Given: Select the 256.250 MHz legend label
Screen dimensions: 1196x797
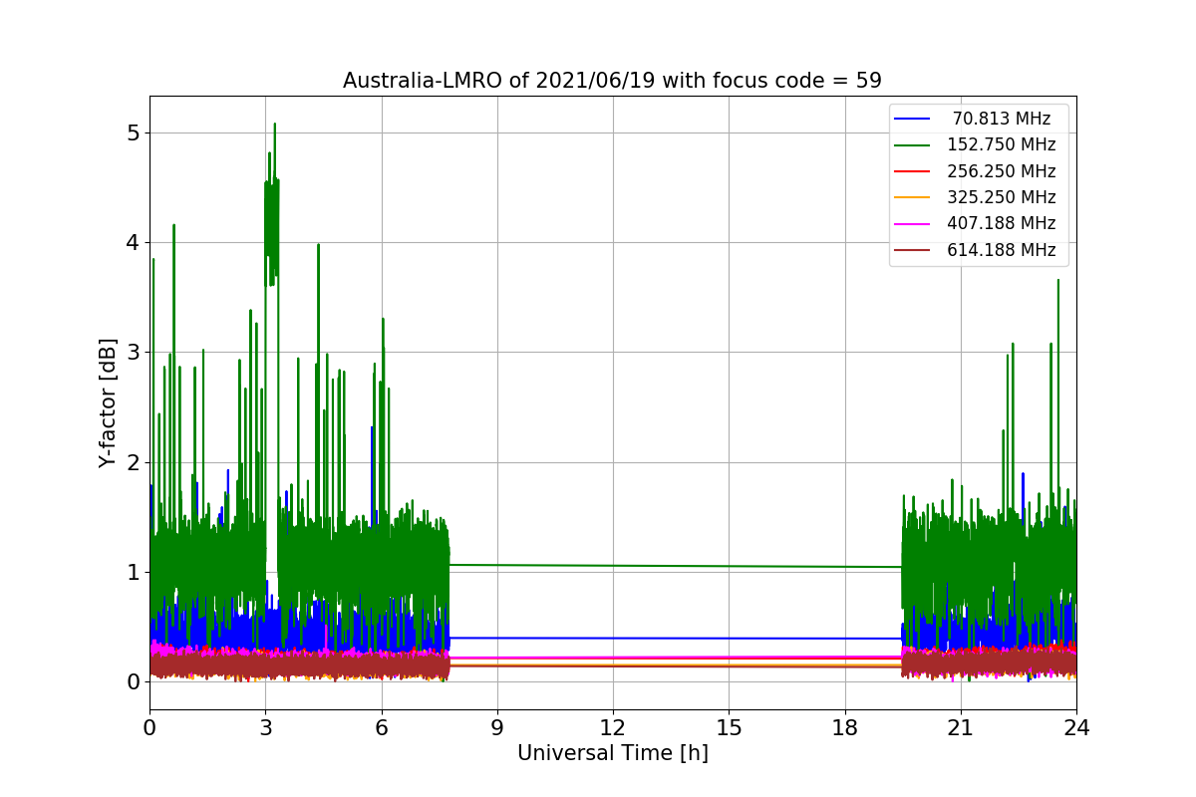Looking at the screenshot, I should [1002, 171].
